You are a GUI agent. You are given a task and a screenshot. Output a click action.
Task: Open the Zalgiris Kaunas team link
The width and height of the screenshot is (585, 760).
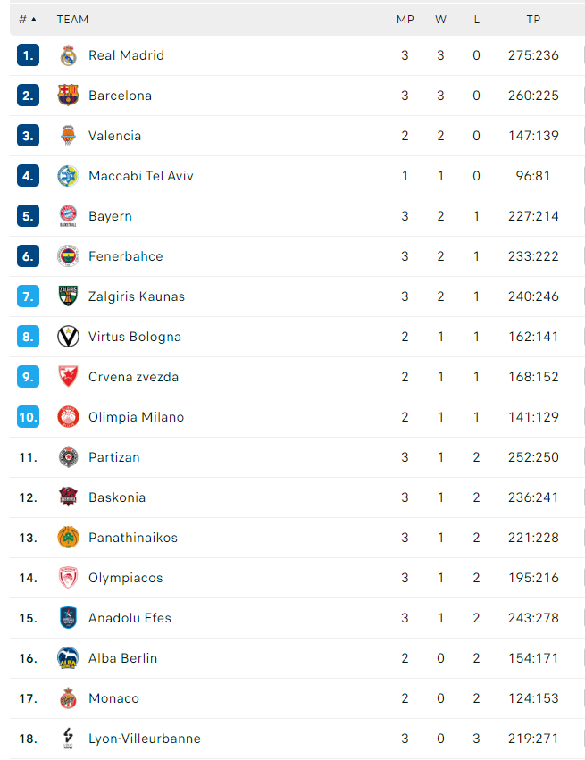pos(137,296)
